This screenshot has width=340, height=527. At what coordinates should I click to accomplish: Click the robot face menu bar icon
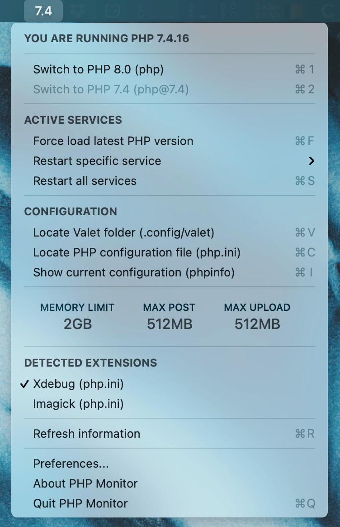point(113,11)
